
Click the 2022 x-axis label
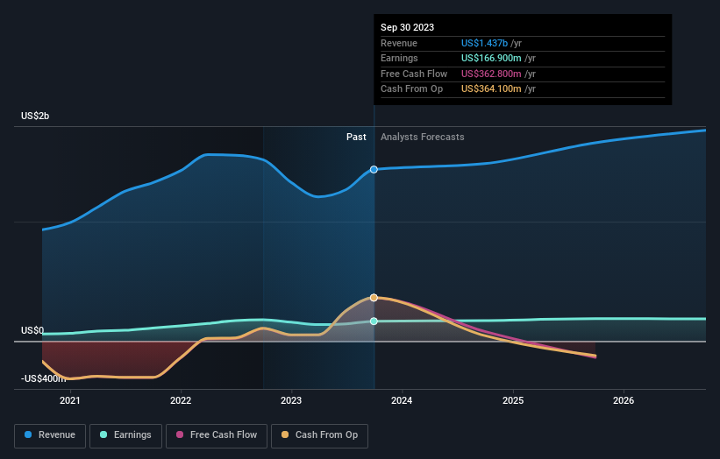click(x=181, y=401)
